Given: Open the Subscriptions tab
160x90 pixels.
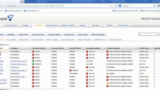Looking at the screenshot, I should pos(123,25).
